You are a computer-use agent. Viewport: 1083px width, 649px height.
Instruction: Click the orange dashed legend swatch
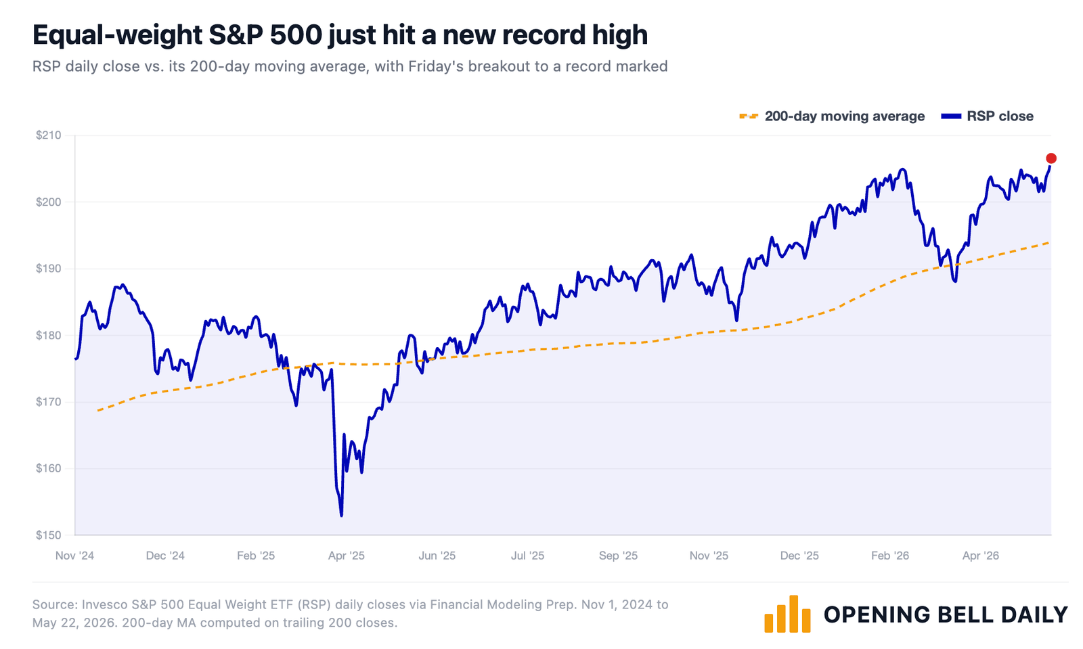749,116
